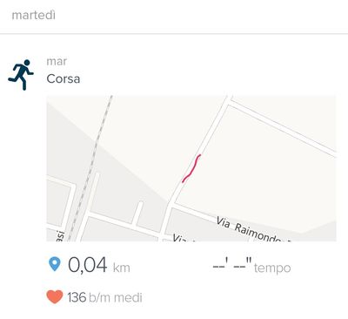Tap the running figure activity icon
Viewport: 348px width, 319px height.
pos(21,75)
